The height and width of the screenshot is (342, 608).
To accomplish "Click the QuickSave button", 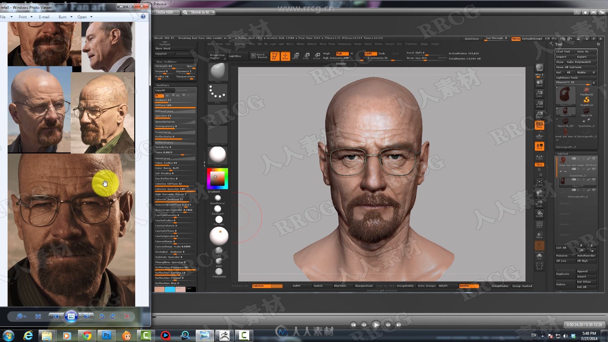I will coord(472,39).
